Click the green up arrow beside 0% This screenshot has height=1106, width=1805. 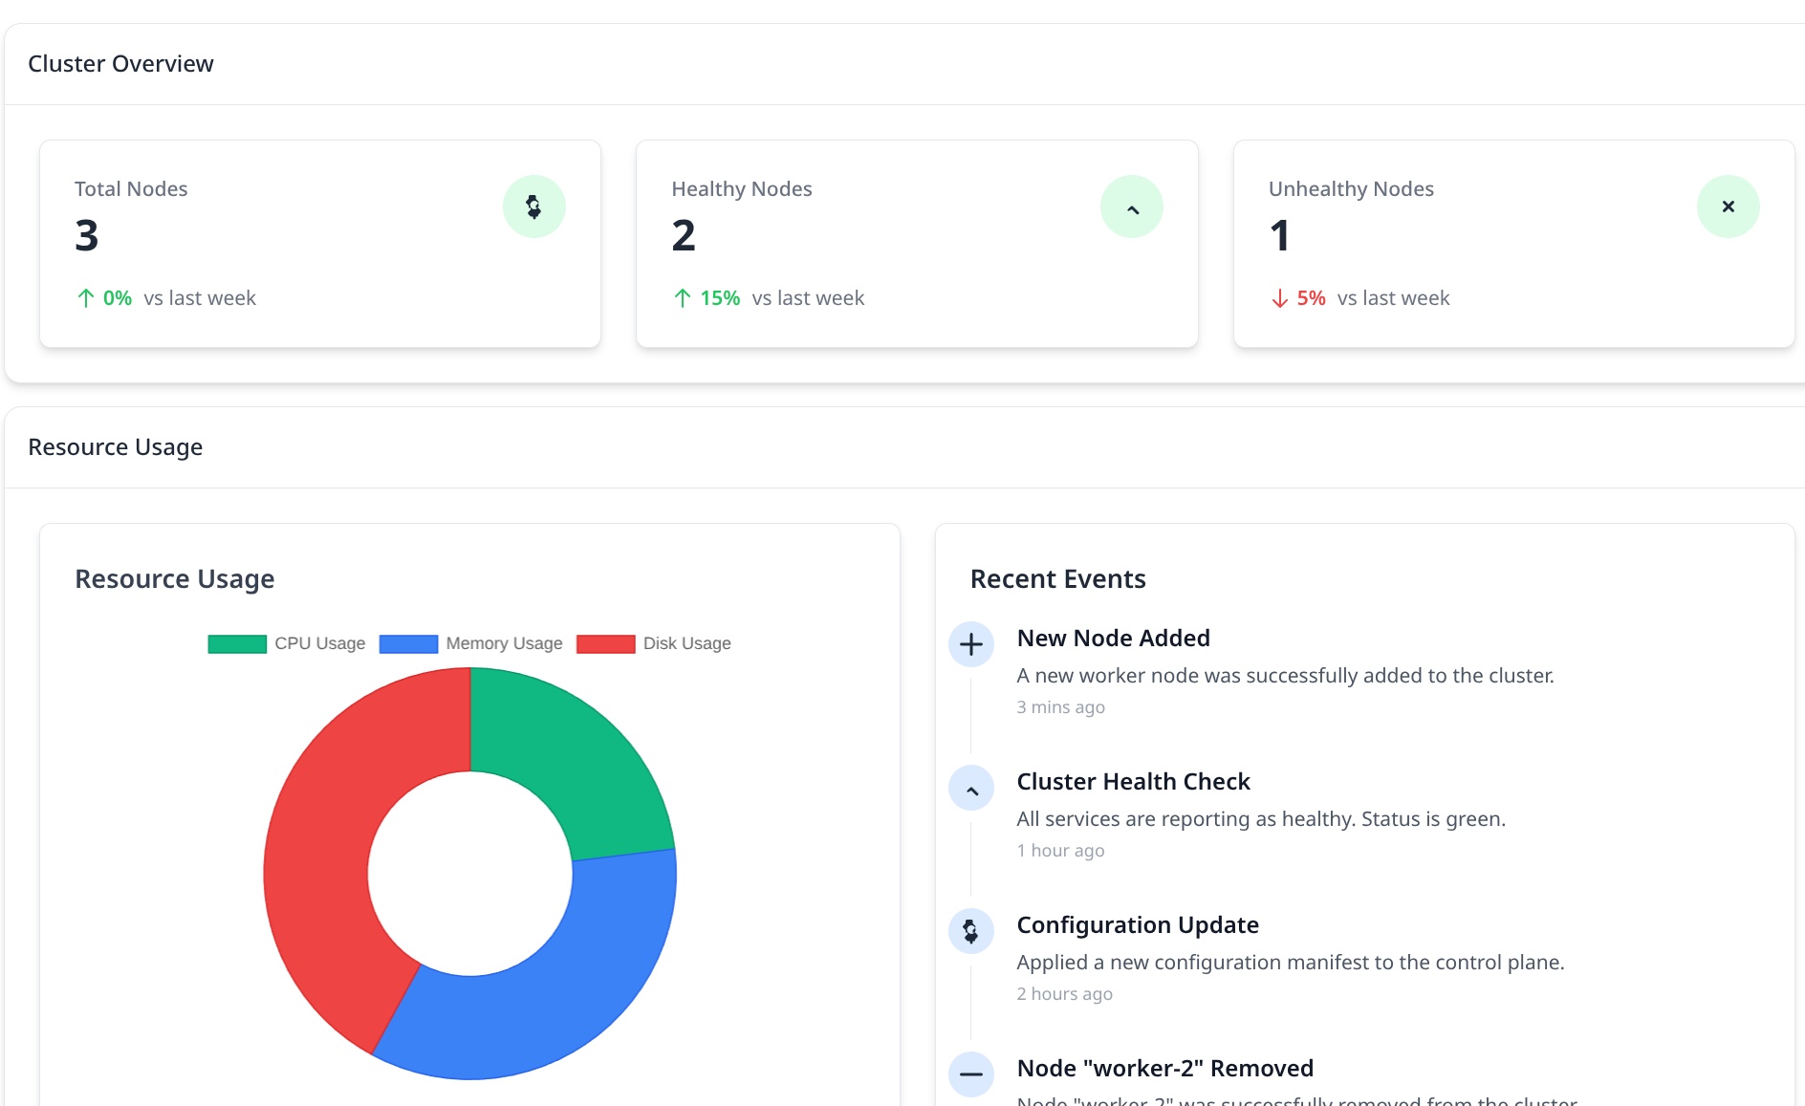click(86, 298)
